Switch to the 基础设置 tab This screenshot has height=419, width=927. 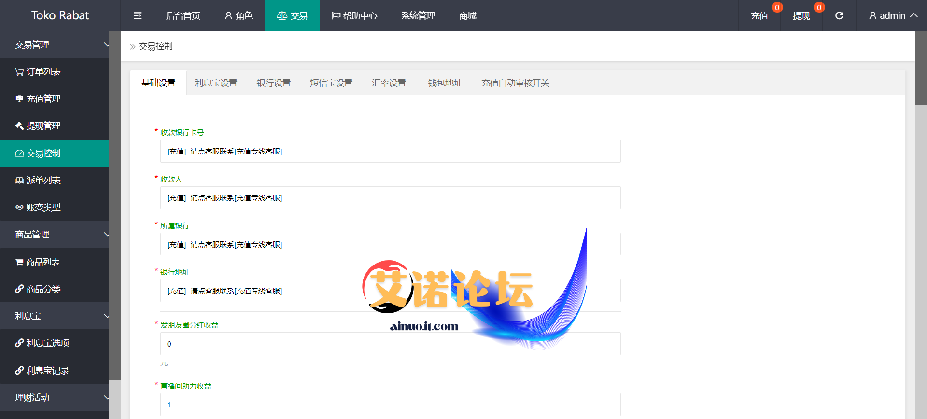[158, 83]
